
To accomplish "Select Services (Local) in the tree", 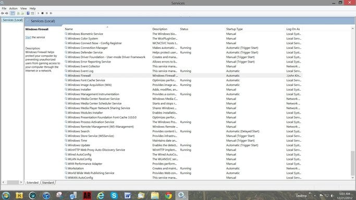I will [x=13, y=20].
